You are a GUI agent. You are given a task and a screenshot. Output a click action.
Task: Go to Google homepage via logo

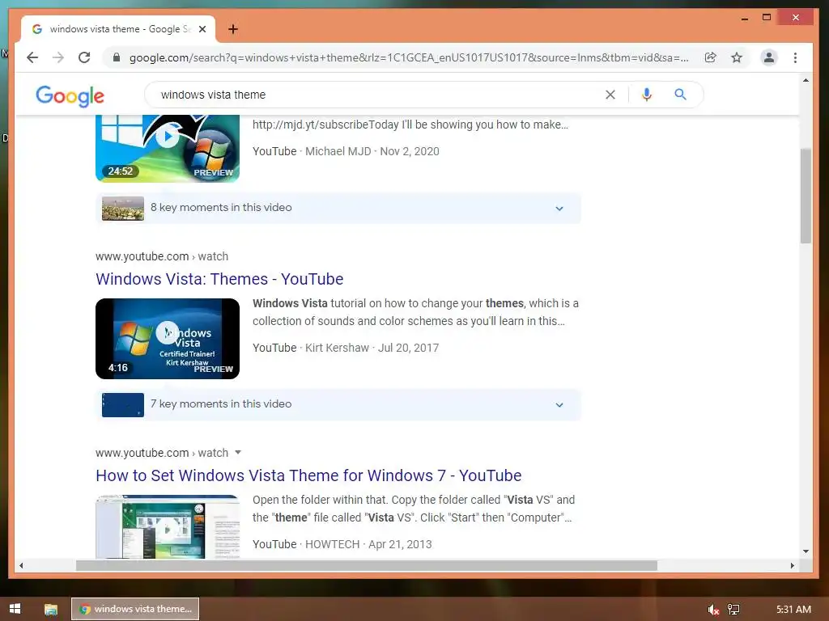70,95
